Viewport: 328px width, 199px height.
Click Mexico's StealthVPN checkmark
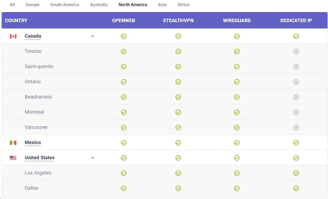click(178, 143)
